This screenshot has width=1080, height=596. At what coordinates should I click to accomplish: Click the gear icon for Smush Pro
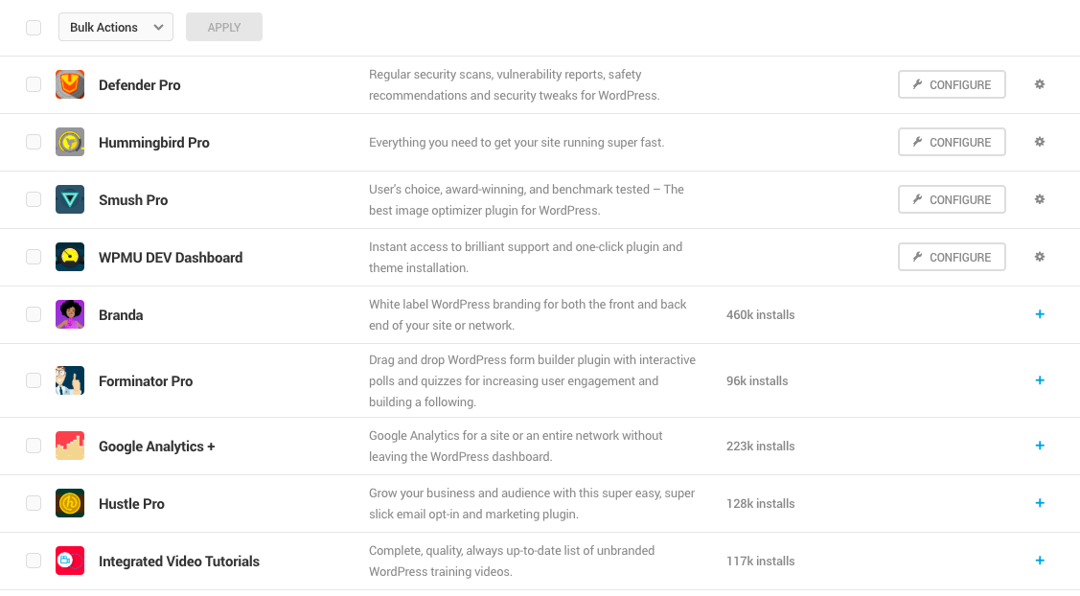tap(1040, 199)
